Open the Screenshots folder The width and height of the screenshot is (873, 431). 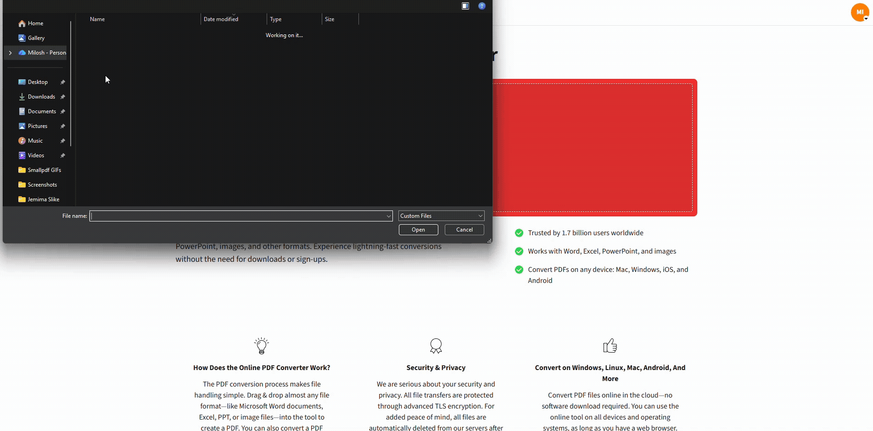42,184
